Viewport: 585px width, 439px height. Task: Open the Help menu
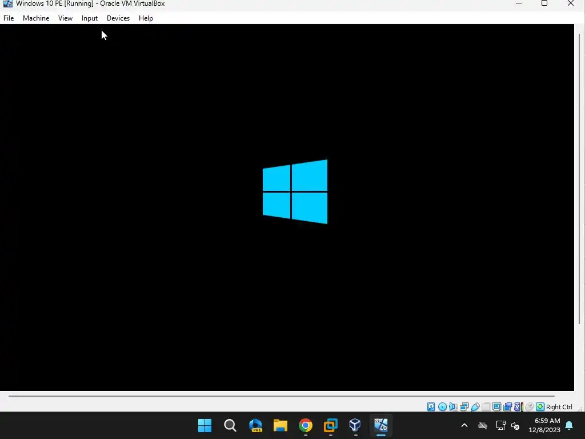click(x=146, y=18)
